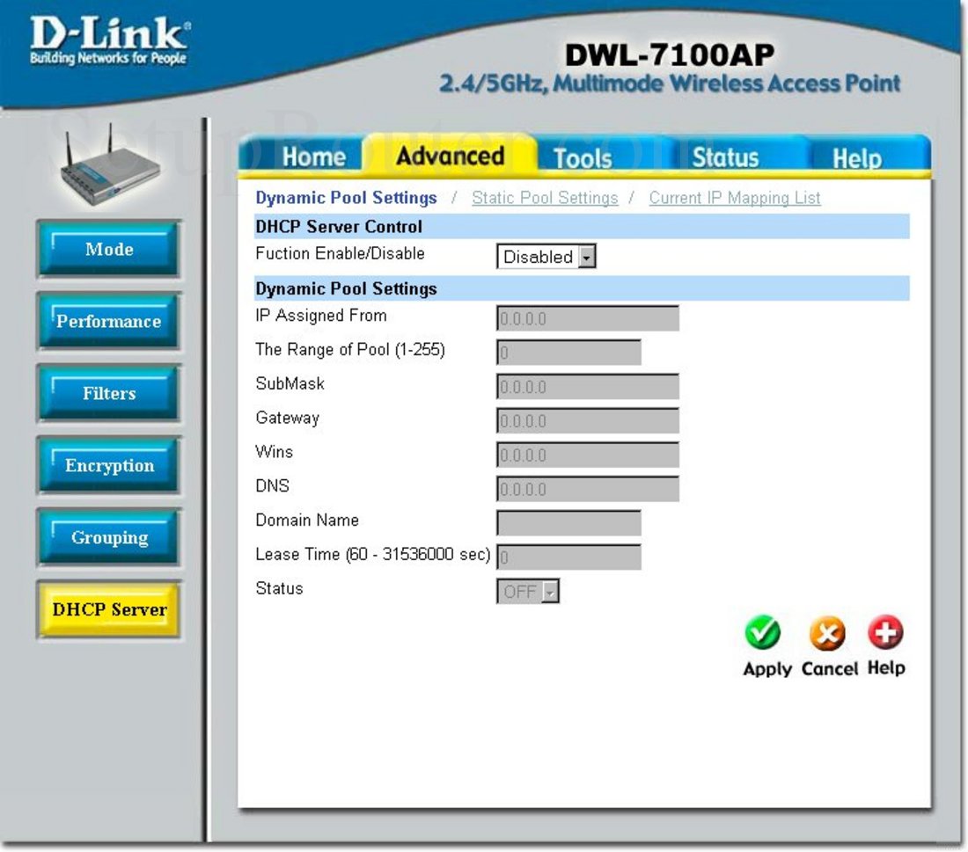Select the Advanced tab
Image resolution: width=968 pixels, height=852 pixels.
point(450,156)
